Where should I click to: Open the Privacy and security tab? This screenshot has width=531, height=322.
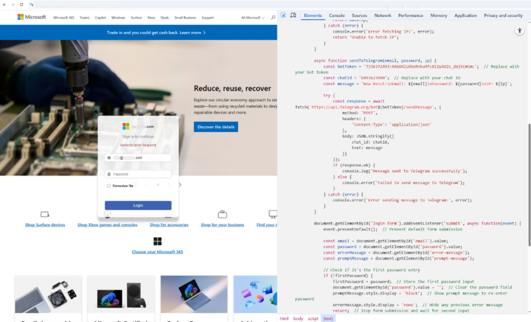tap(503, 15)
